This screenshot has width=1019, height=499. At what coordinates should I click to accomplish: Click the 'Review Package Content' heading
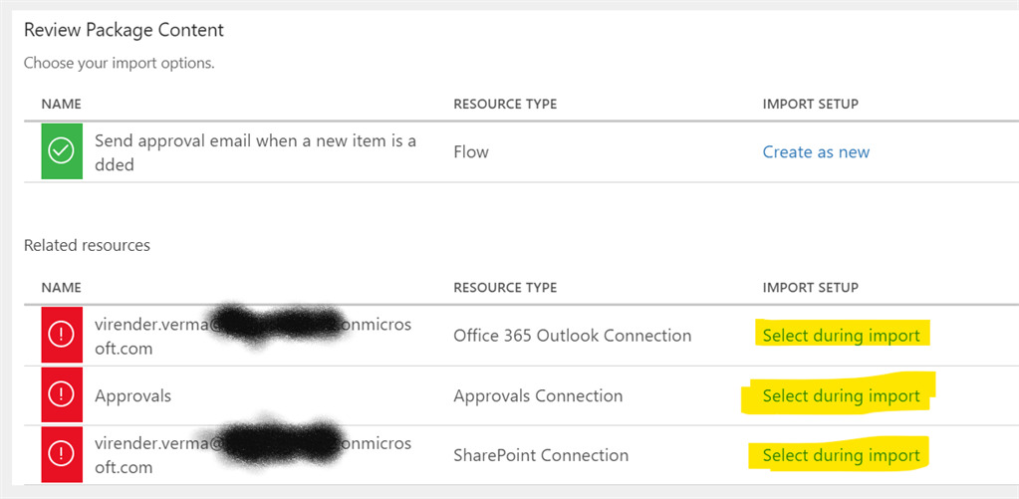coord(125,30)
